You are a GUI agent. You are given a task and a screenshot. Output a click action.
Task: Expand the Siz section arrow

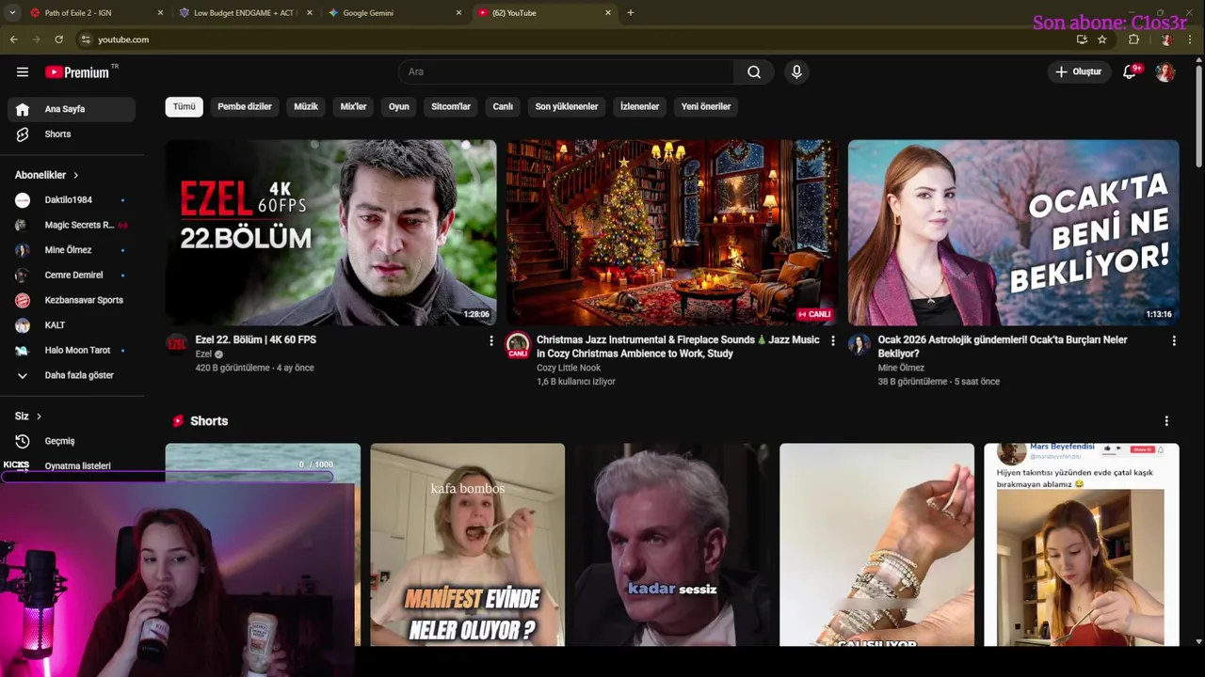click(x=39, y=416)
